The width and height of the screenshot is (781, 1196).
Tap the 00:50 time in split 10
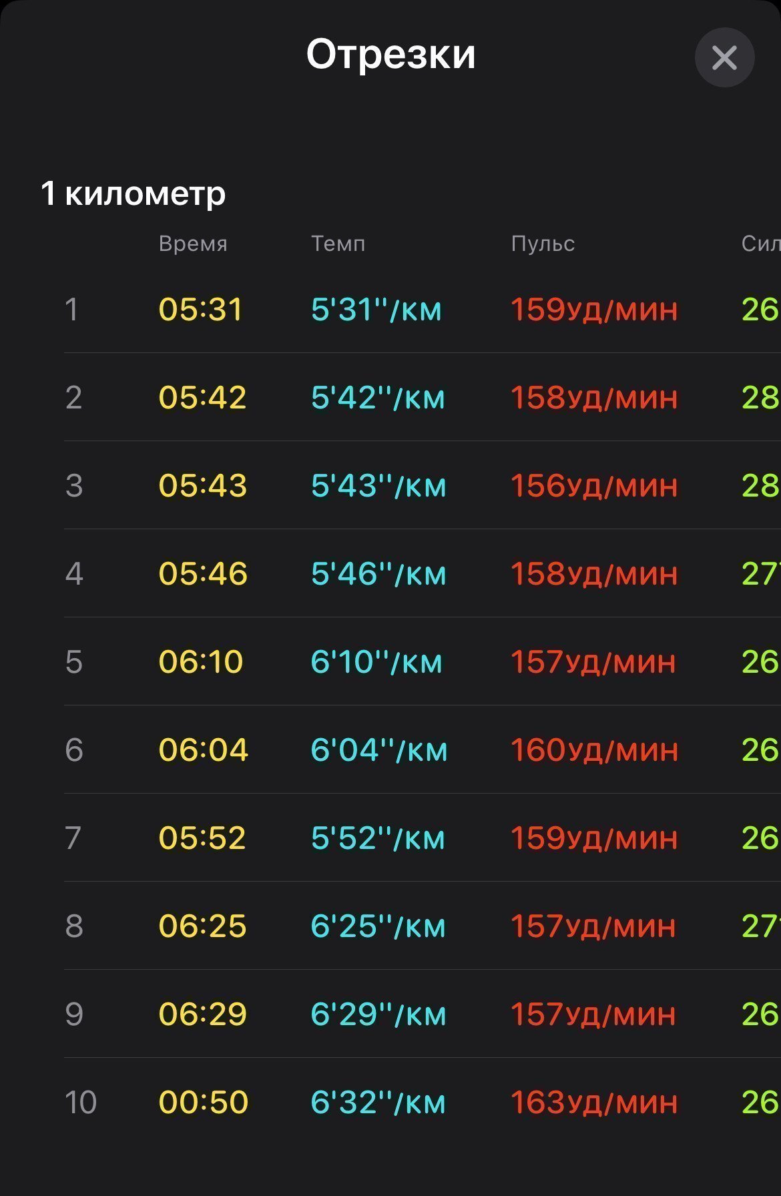204,1103
